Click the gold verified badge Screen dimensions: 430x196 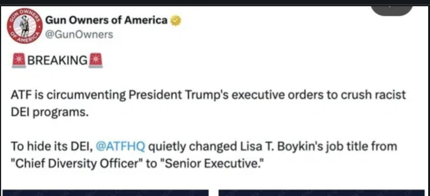click(x=176, y=21)
